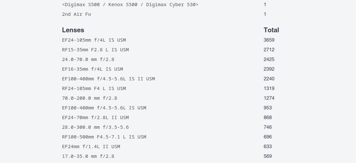
Task: Click the Total column heading
Action: pyautogui.click(x=271, y=30)
